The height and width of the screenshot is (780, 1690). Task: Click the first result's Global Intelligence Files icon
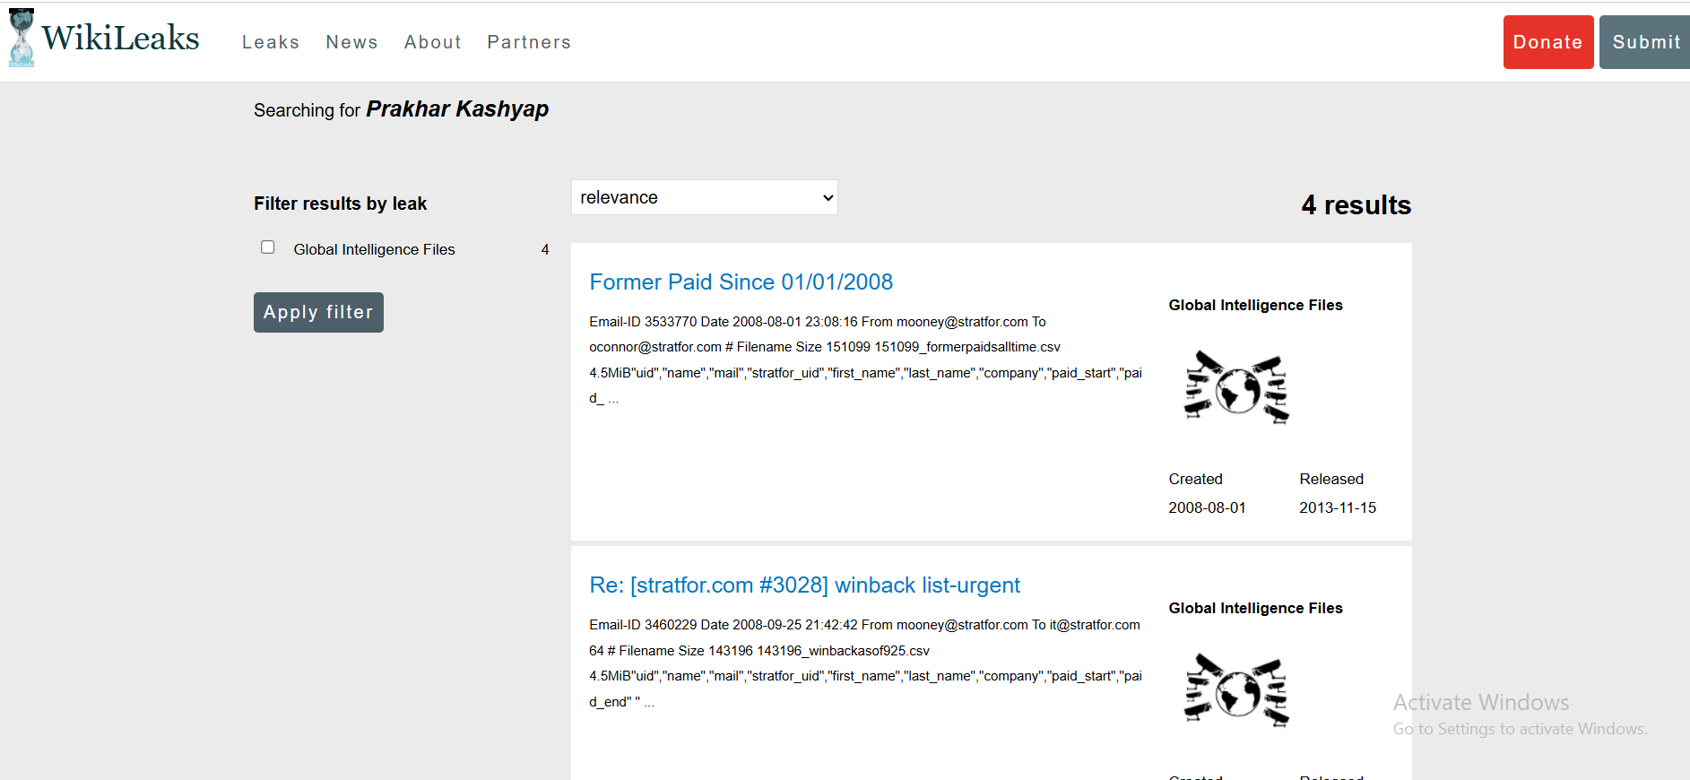1236,387
